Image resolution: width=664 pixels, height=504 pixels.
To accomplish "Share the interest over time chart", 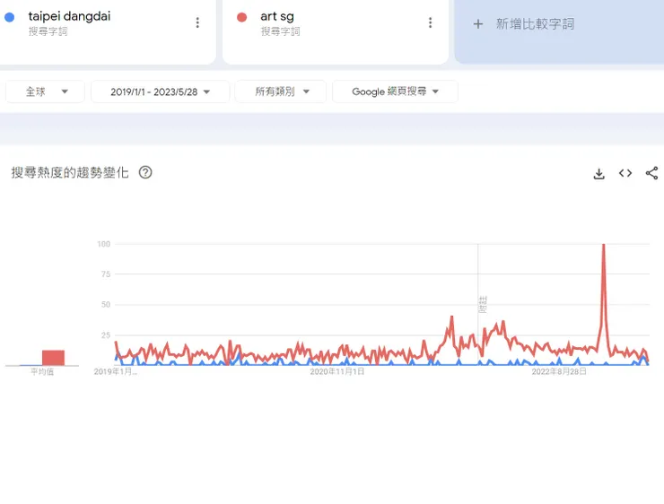I will (x=651, y=173).
